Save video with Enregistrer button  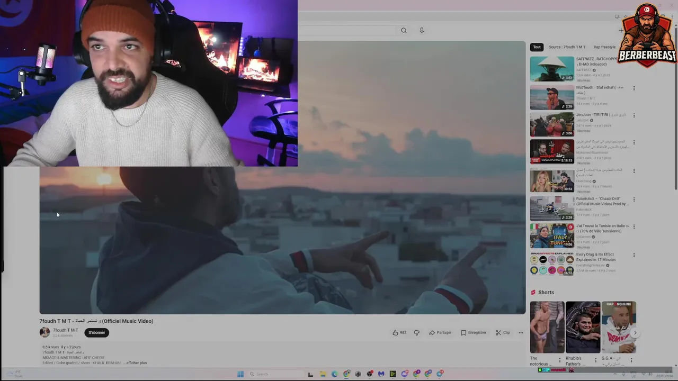(x=474, y=332)
